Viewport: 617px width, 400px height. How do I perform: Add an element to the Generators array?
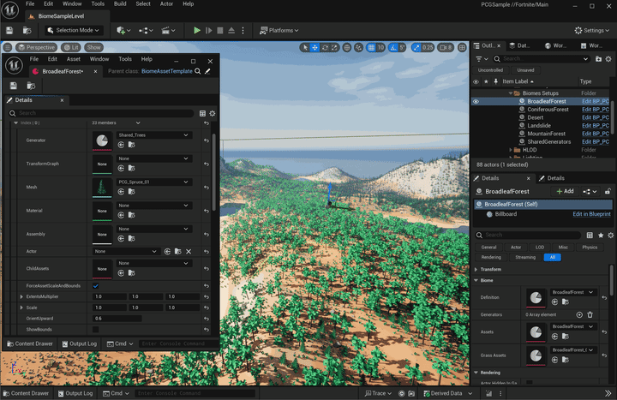579,314
